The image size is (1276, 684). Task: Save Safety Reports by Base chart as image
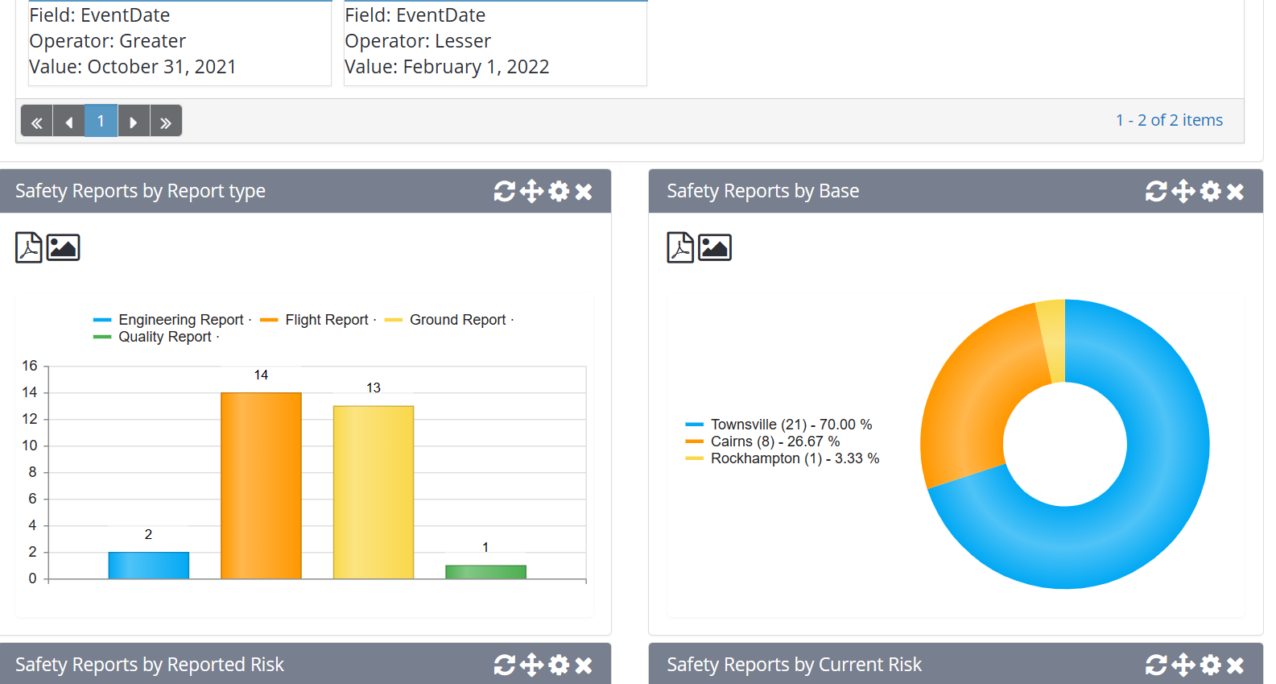pos(715,247)
